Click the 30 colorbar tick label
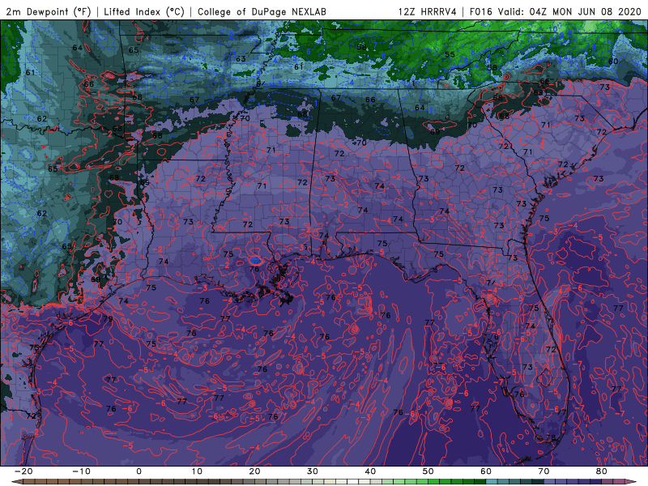648x486 pixels. point(313,471)
